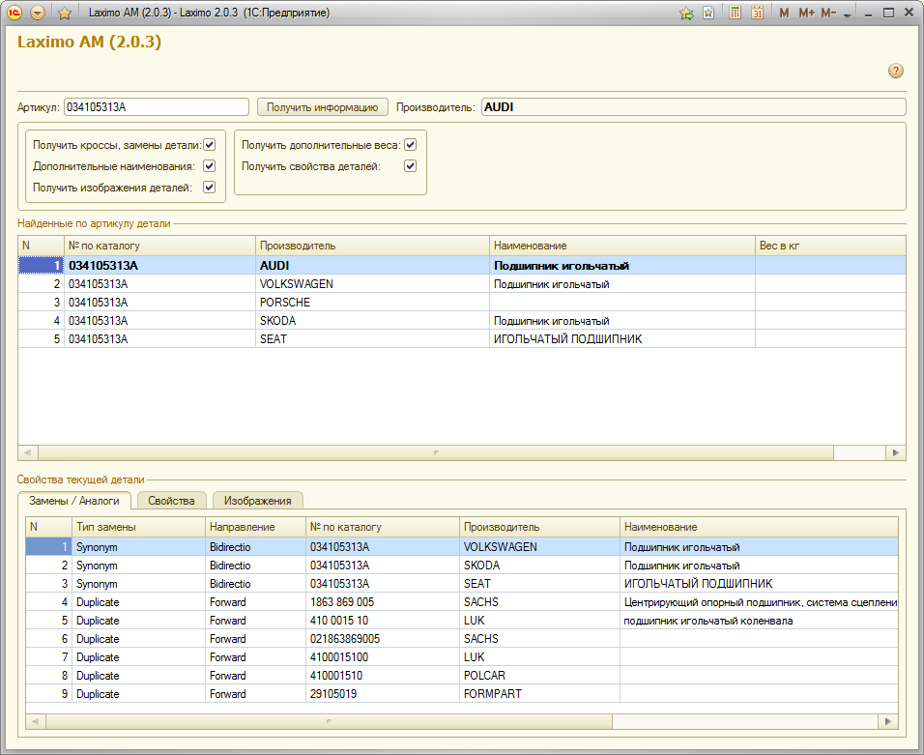Toggle Получить изображения деталей checkbox
This screenshot has width=924, height=755.
point(209,187)
